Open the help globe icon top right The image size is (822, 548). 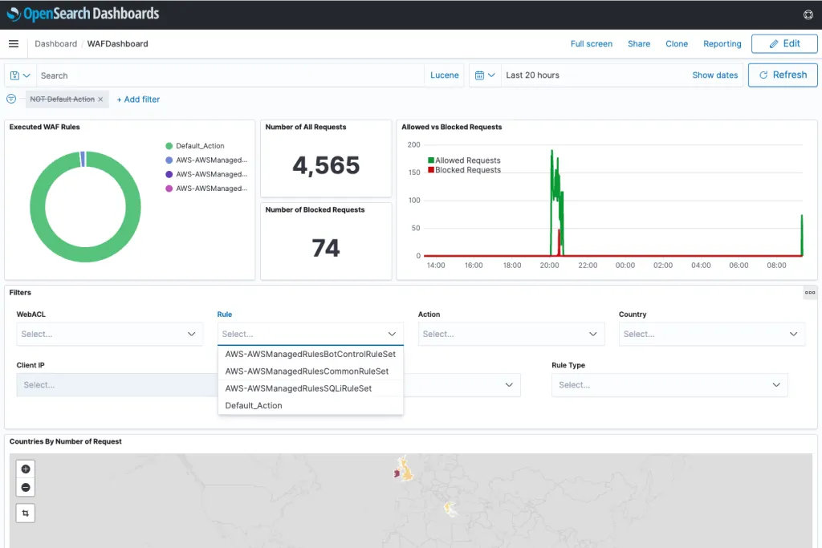point(809,14)
